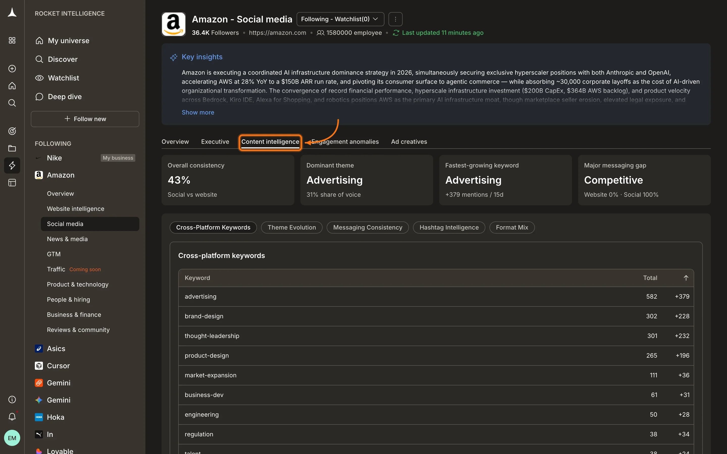The height and width of the screenshot is (454, 727).
Task: Open the layout panel icon in the rail
Action: click(12, 183)
